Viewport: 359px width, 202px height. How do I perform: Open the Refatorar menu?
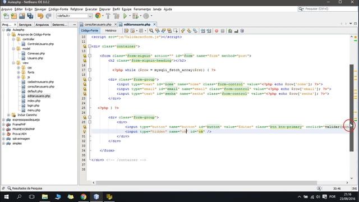[x=77, y=9]
